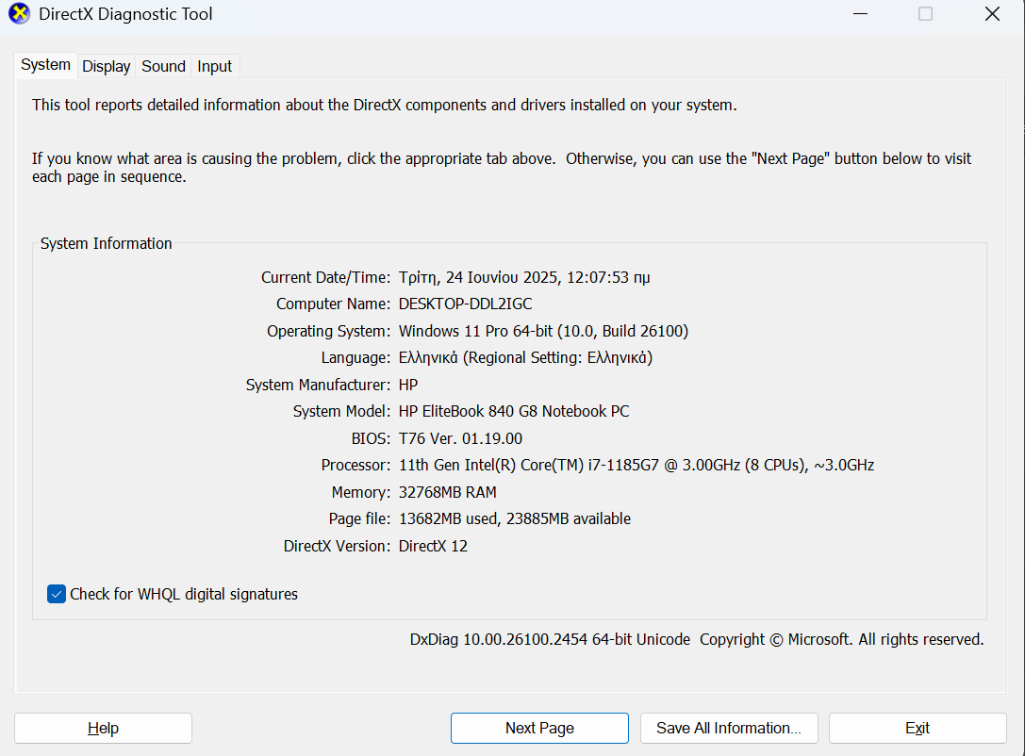This screenshot has width=1025, height=756.
Task: Click HP EliteBook 840 G8 Notebook PC text
Action: (514, 412)
